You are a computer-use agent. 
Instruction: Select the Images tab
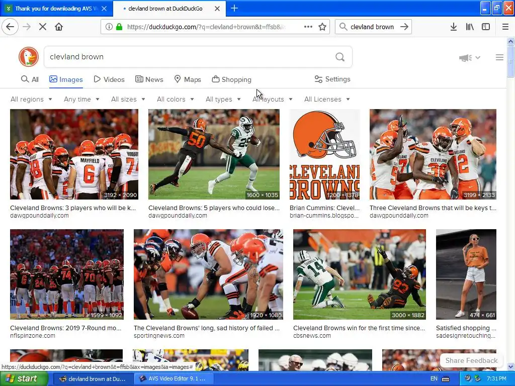66,79
